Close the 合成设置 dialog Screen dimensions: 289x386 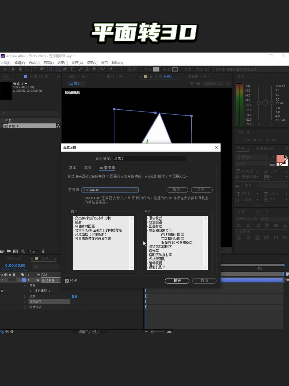coord(216,147)
